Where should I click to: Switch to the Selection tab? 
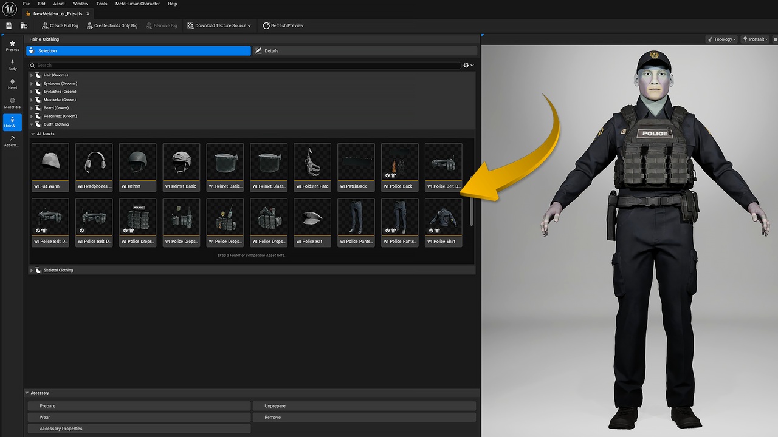(139, 51)
